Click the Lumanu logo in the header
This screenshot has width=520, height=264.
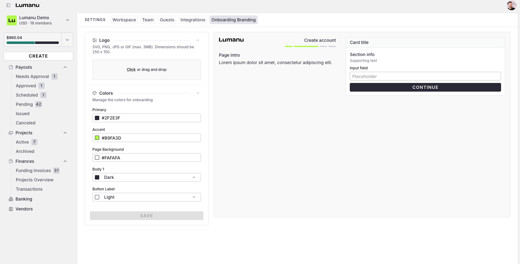pyautogui.click(x=27, y=5)
